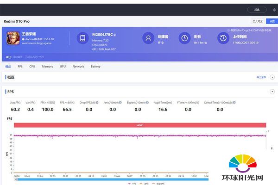This screenshot has width=278, height=185.
Task: Switch to the CPU tab
Action: pos(32,67)
